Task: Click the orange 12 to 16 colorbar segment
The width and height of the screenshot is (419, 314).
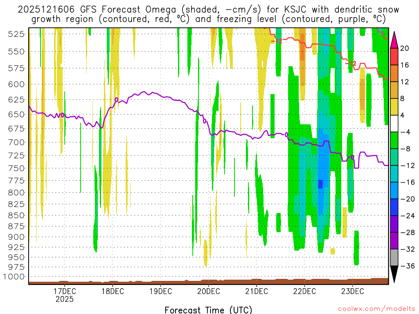Action: click(394, 73)
